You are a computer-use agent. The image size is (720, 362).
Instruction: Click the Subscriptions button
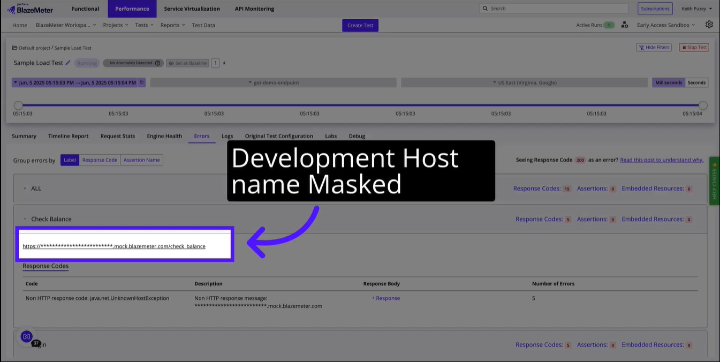(655, 9)
